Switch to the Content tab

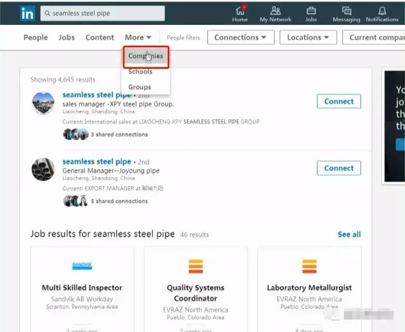coord(99,37)
